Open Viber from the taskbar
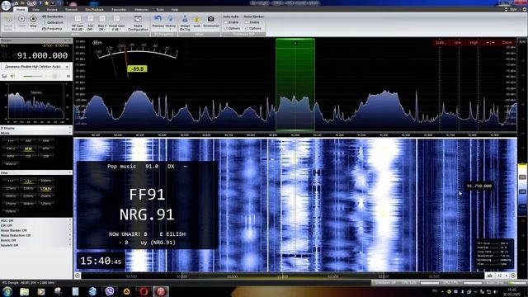The height and width of the screenshot is (297, 528). (110, 291)
